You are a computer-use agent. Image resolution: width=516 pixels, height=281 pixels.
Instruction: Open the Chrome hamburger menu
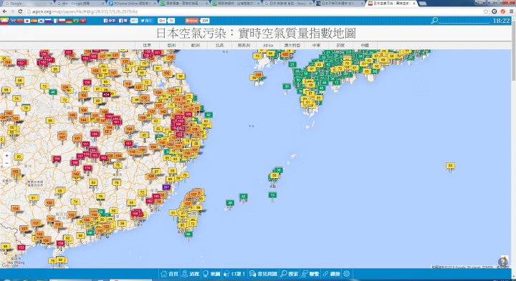tap(512, 11)
